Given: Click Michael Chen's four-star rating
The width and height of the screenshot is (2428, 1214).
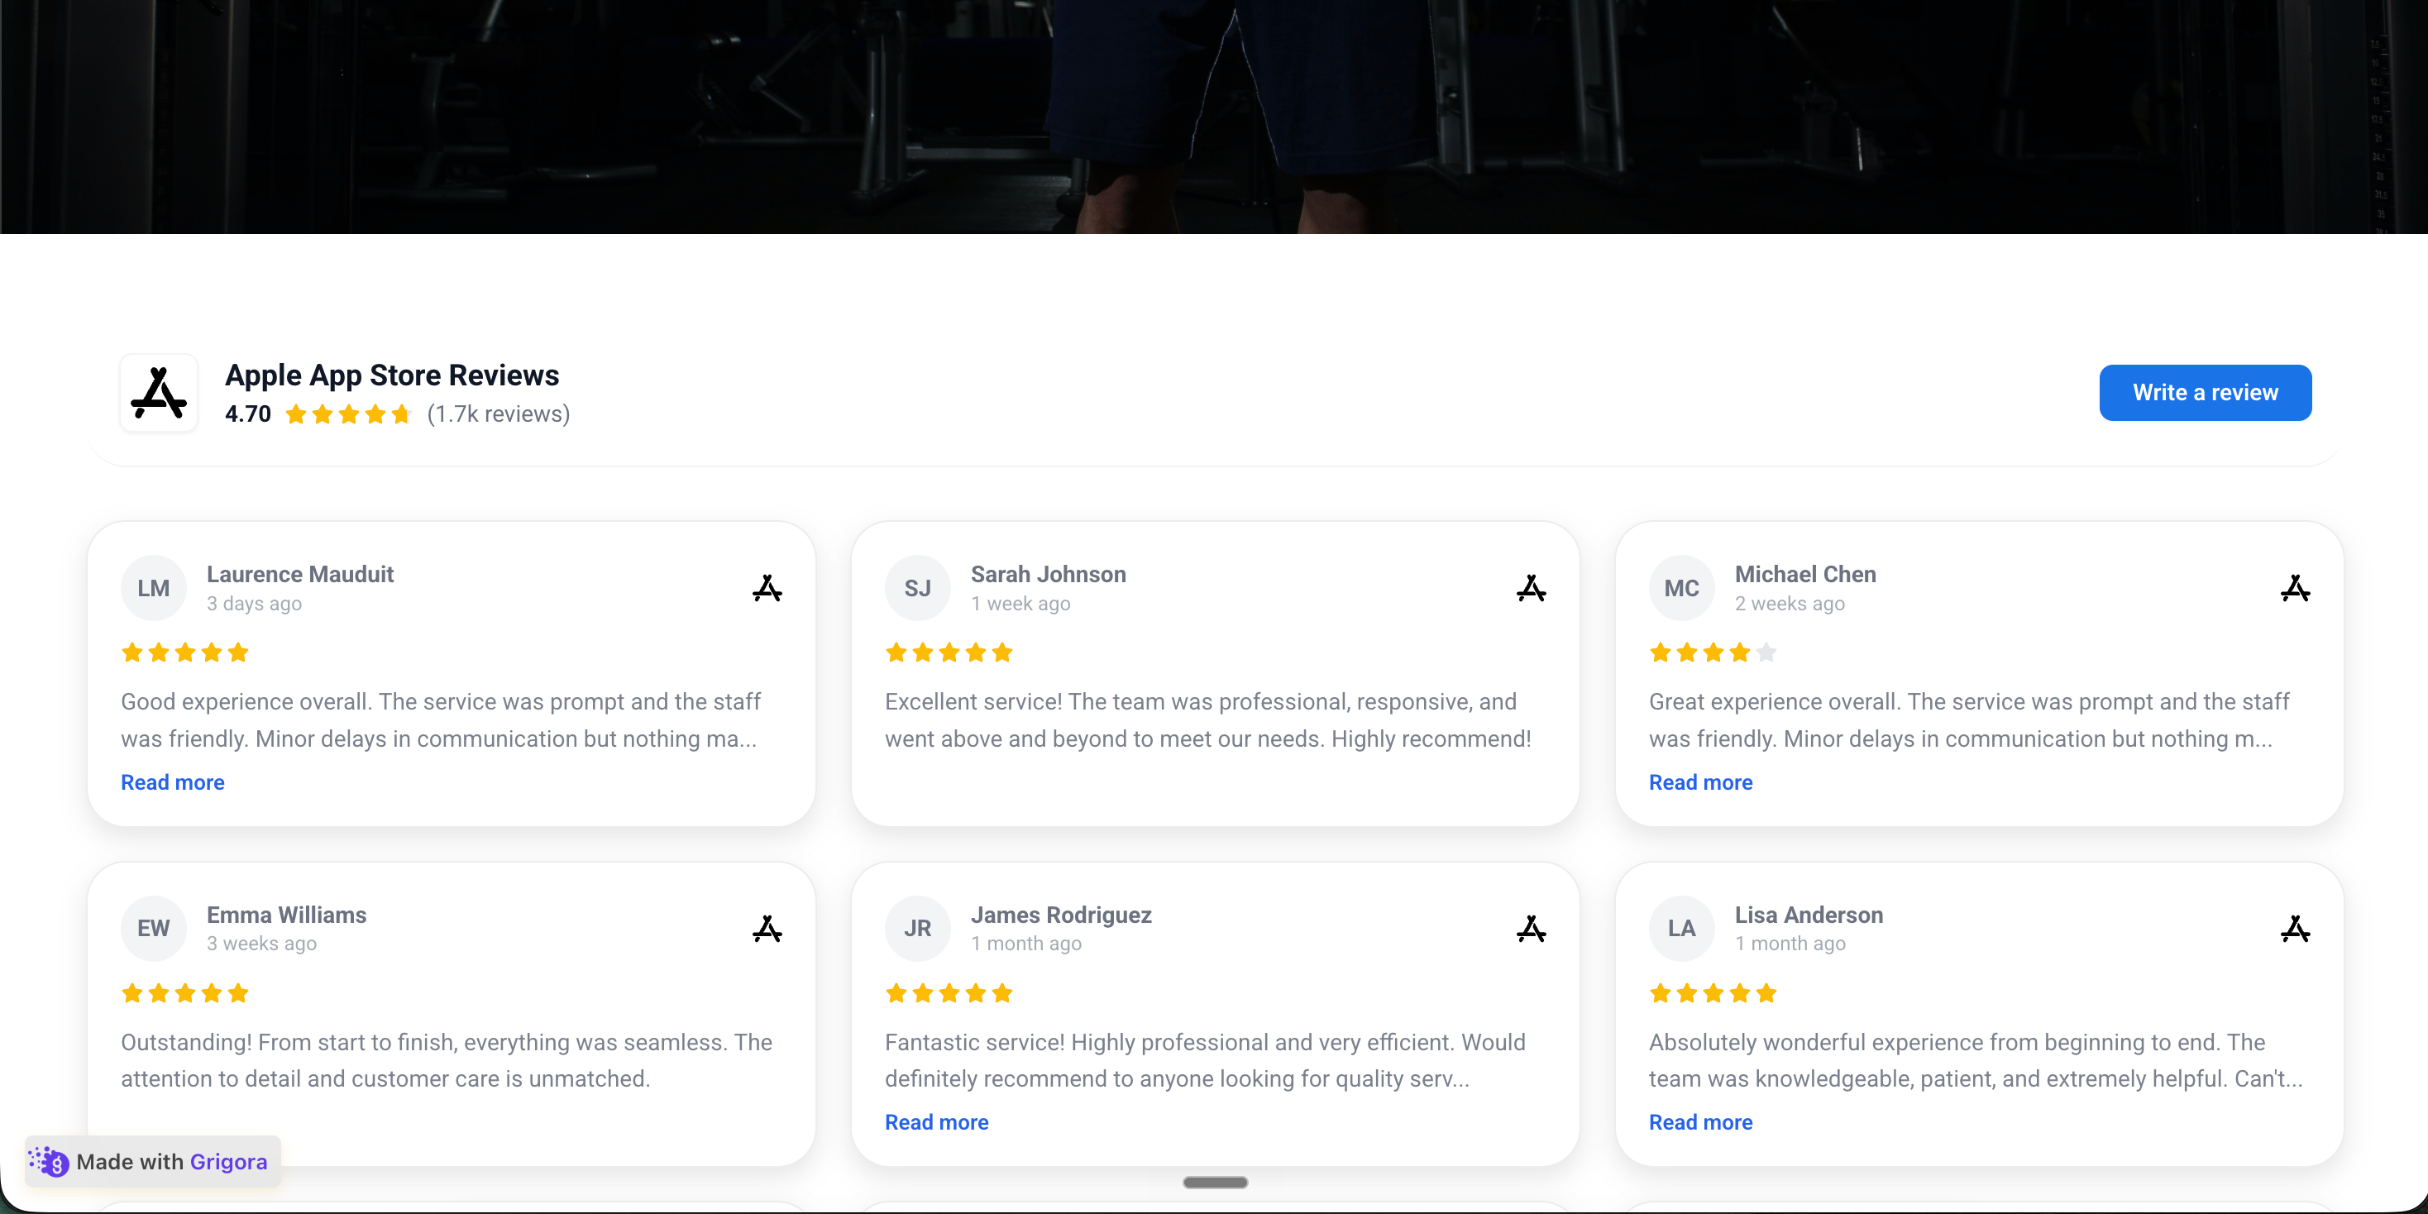Looking at the screenshot, I should [1713, 652].
